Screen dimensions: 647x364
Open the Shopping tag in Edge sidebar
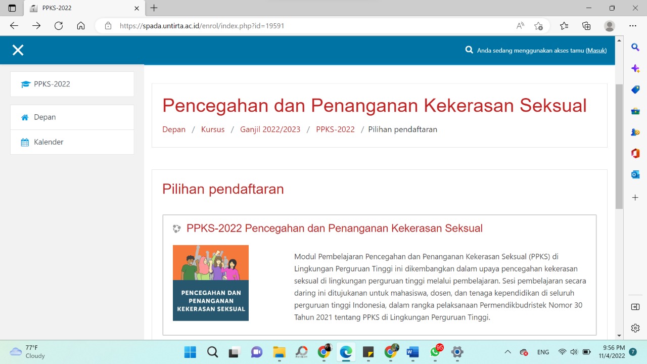[635, 89]
